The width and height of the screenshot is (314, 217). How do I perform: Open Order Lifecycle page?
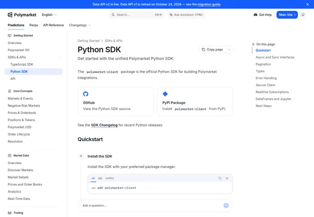[x=19, y=134]
